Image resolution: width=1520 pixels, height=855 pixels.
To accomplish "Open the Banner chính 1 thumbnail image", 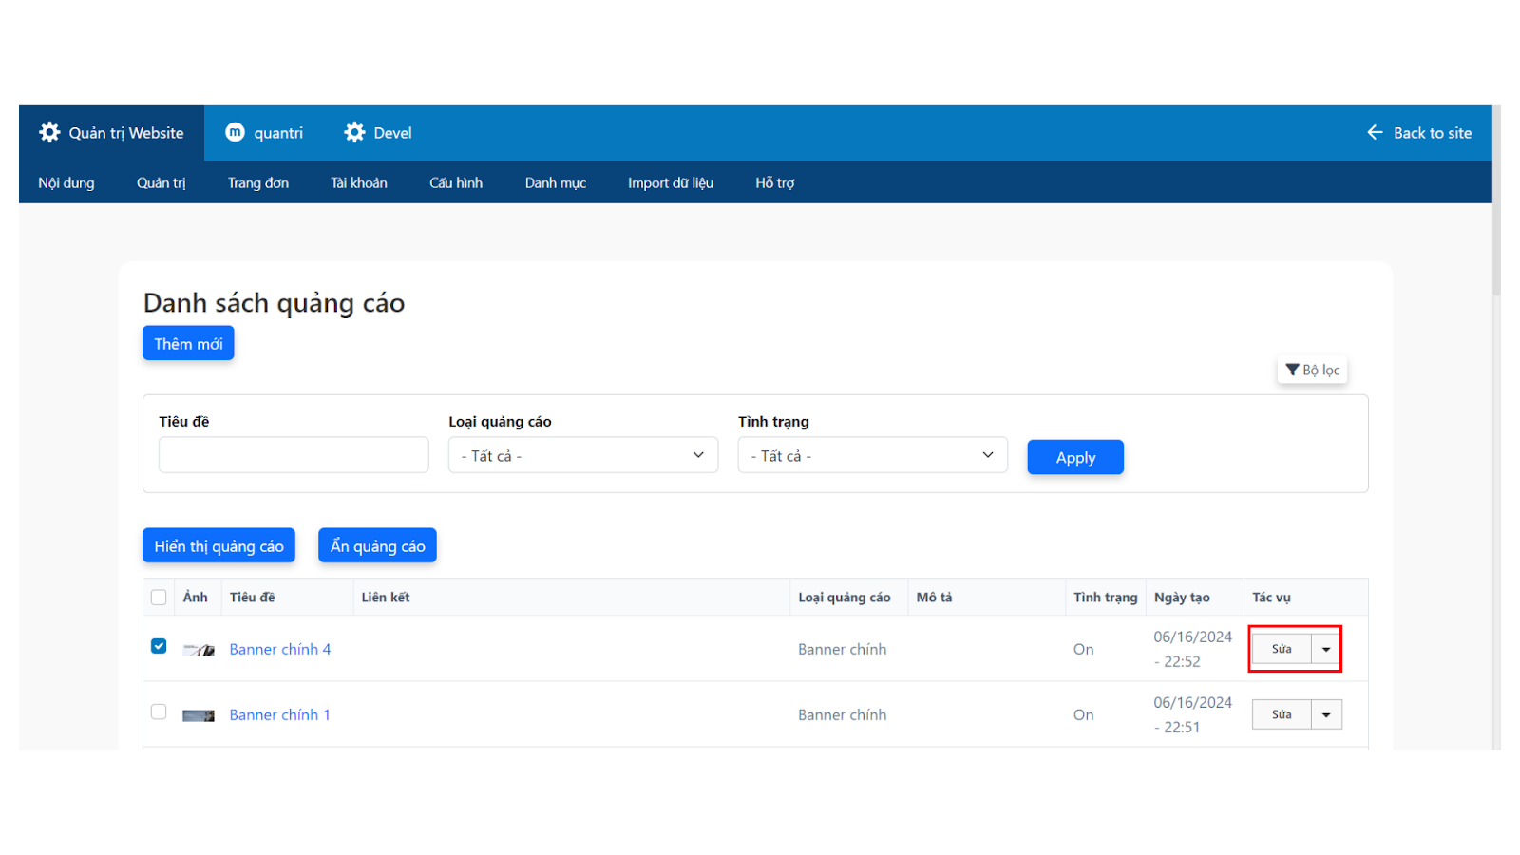I will click(199, 715).
